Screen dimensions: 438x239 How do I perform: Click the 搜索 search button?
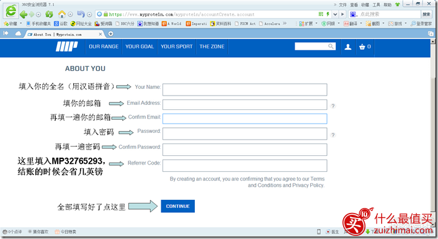[x=426, y=14]
